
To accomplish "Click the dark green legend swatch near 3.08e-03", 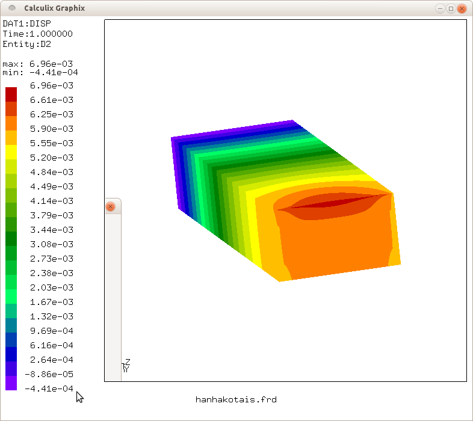I will (11, 239).
